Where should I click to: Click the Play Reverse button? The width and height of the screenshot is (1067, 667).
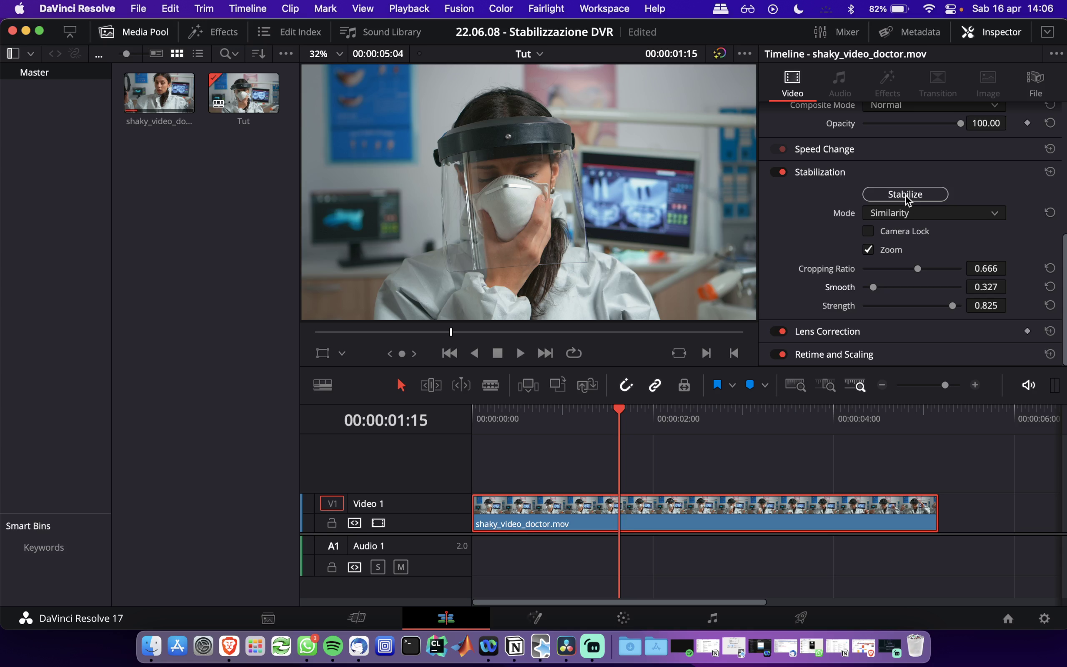click(474, 353)
